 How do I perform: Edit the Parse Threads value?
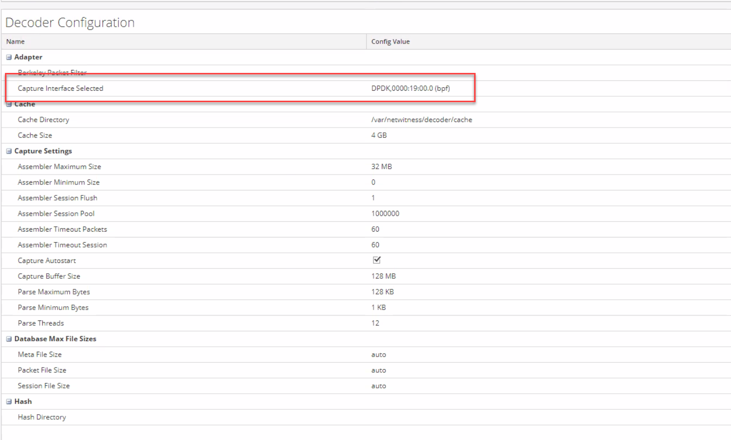pos(375,323)
